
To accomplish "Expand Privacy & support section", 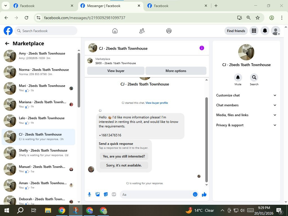I will (246, 125).
